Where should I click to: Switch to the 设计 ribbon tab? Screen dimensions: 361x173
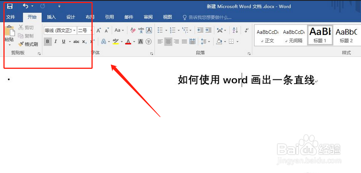click(71, 17)
